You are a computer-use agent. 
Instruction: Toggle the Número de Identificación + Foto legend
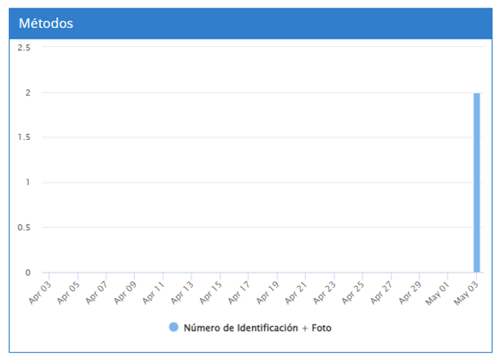(257, 328)
